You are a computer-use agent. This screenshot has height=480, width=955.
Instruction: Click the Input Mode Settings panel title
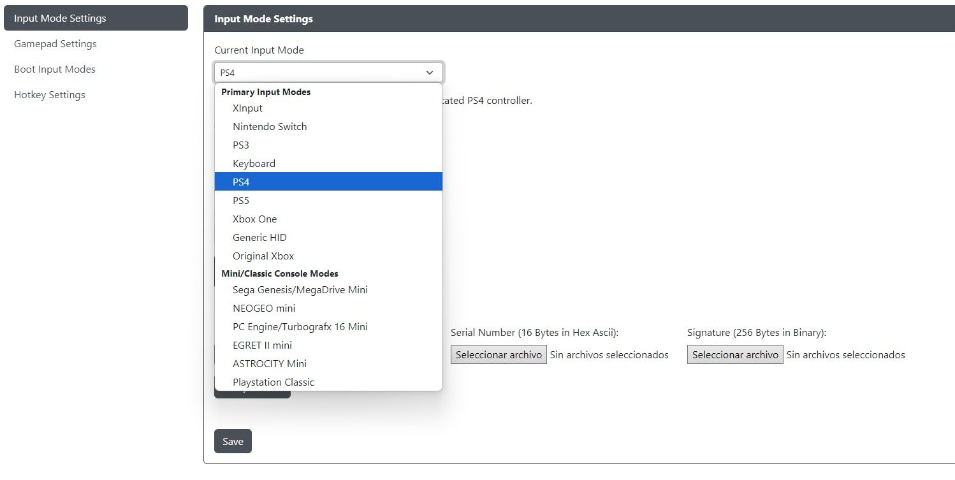[x=263, y=19]
